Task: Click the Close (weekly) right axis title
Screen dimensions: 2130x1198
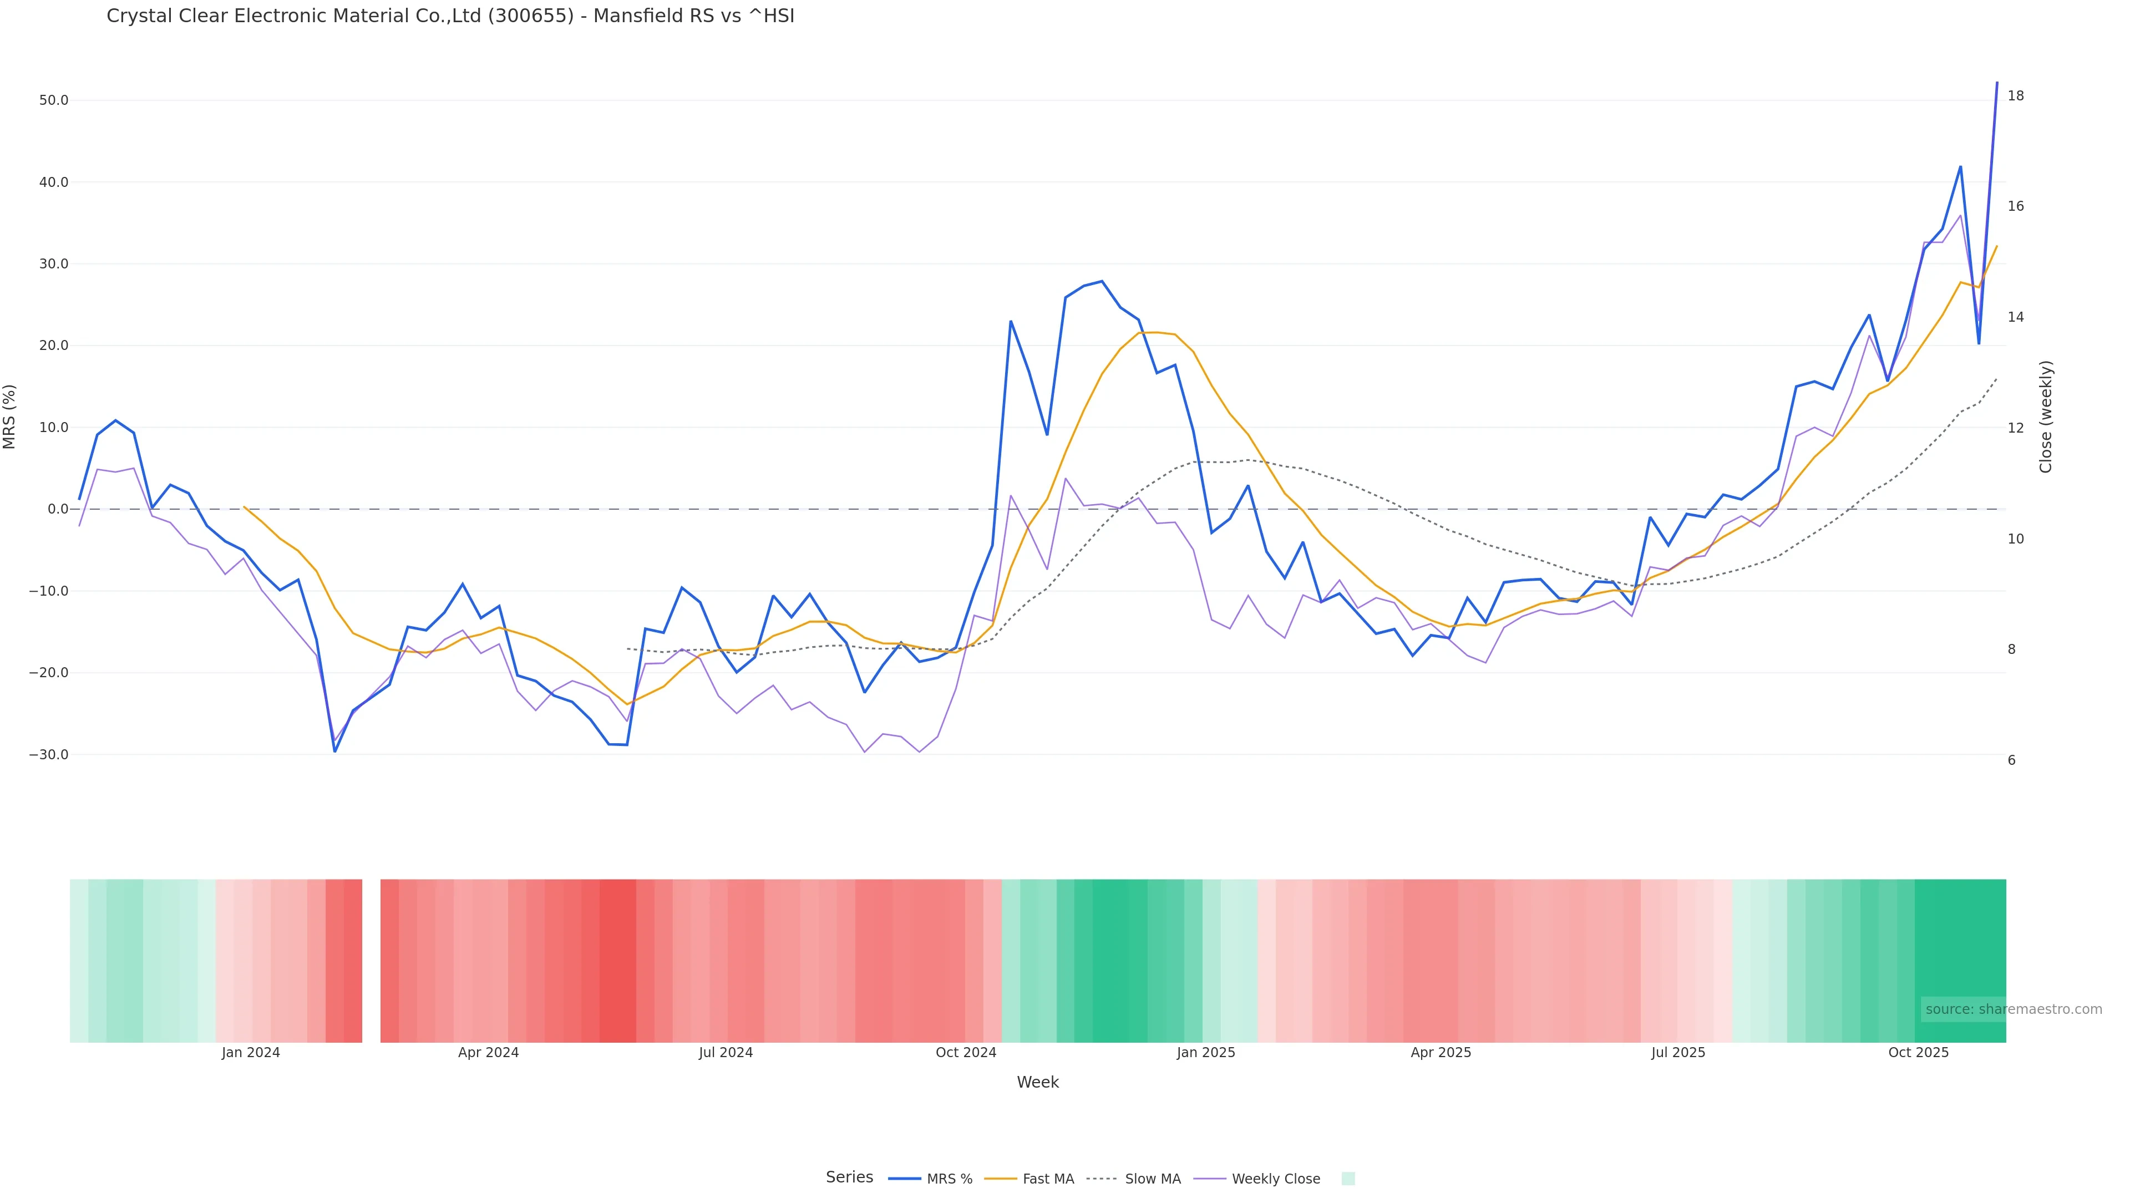Action: click(x=2046, y=417)
